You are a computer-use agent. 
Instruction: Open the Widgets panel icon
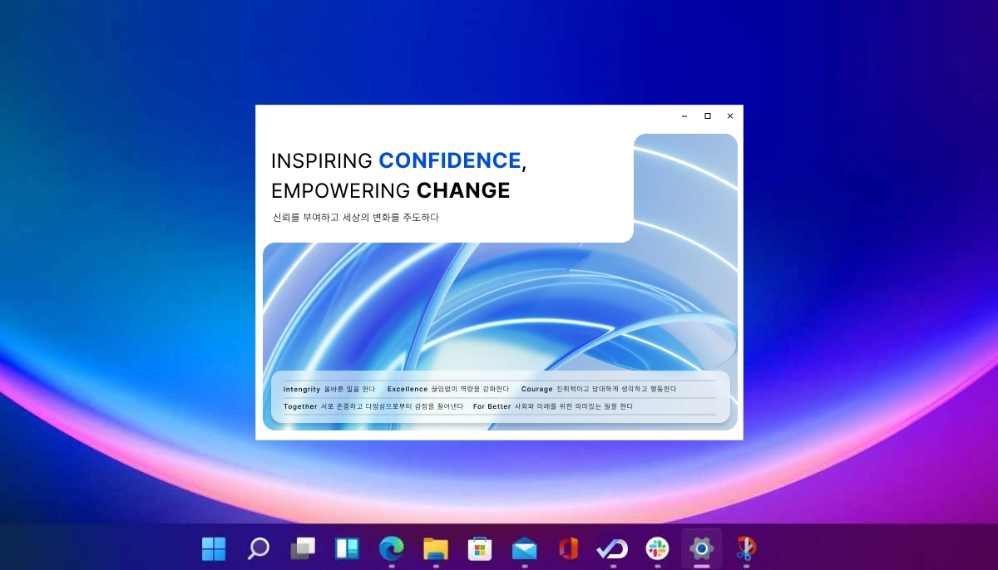347,548
